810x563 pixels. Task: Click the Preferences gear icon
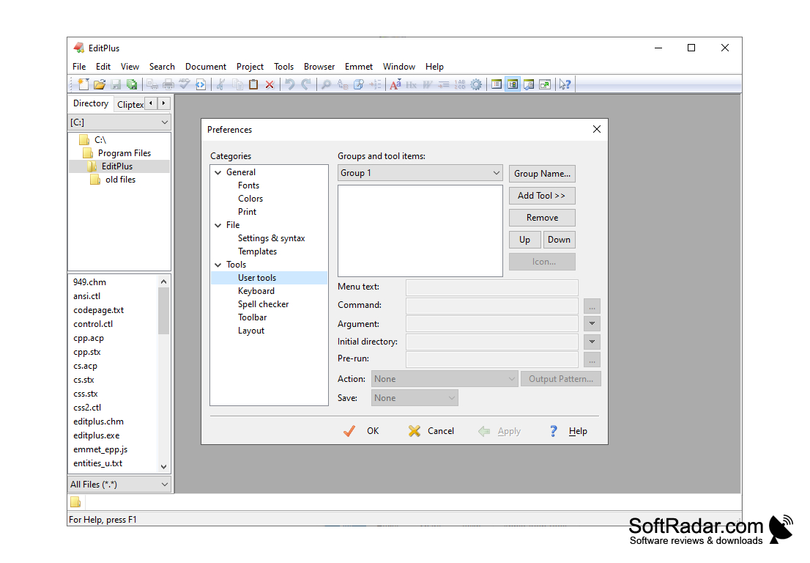(x=476, y=84)
